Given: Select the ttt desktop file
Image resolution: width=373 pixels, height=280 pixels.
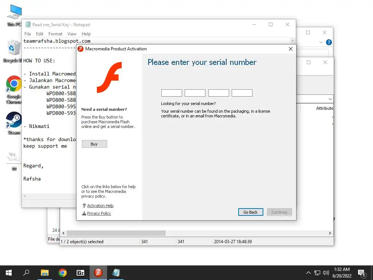Looking at the screenshot, I should pos(14,161).
